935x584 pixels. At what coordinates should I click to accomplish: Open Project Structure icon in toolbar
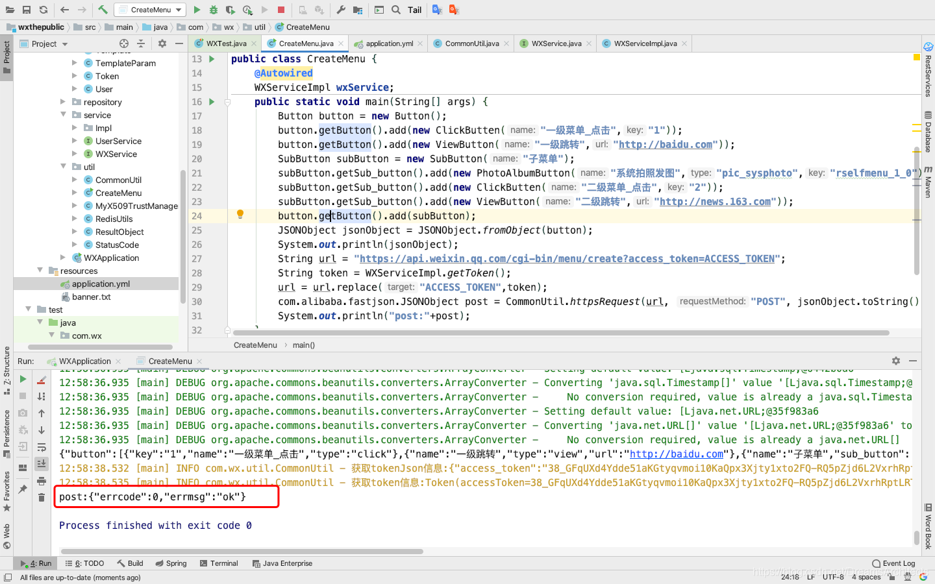[358, 10]
